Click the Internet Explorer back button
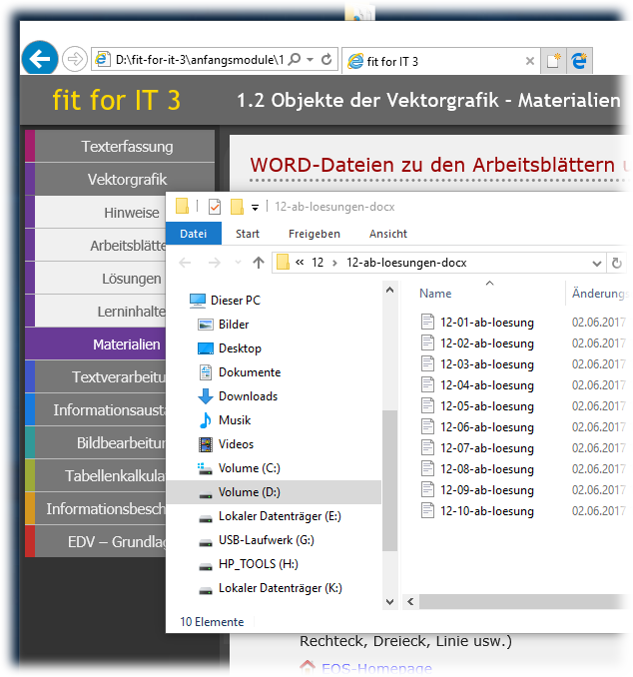Screen dimensions: 633x677 tap(39, 59)
